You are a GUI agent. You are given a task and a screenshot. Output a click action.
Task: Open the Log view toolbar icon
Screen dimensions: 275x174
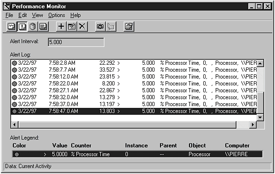(33, 27)
